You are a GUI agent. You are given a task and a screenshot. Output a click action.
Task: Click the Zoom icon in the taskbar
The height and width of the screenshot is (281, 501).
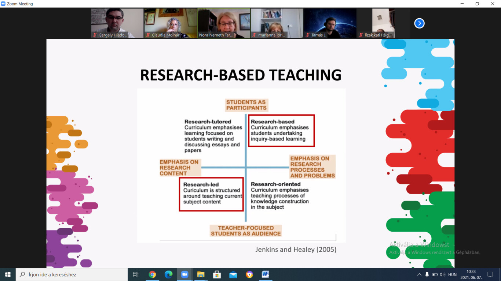tap(184, 274)
